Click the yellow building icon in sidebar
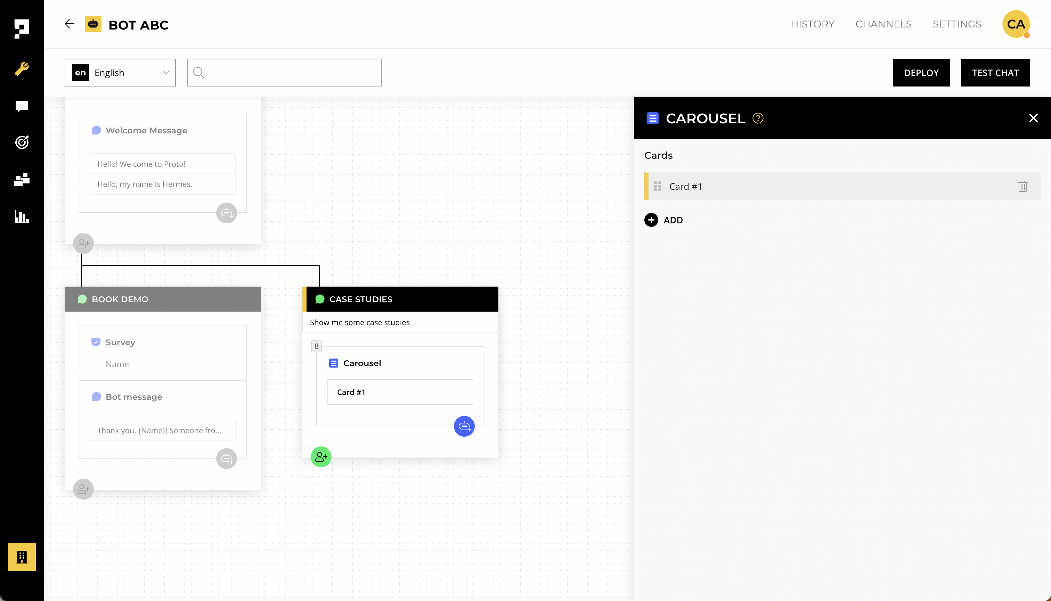Viewport: 1051px width, 601px height. pyautogui.click(x=22, y=557)
